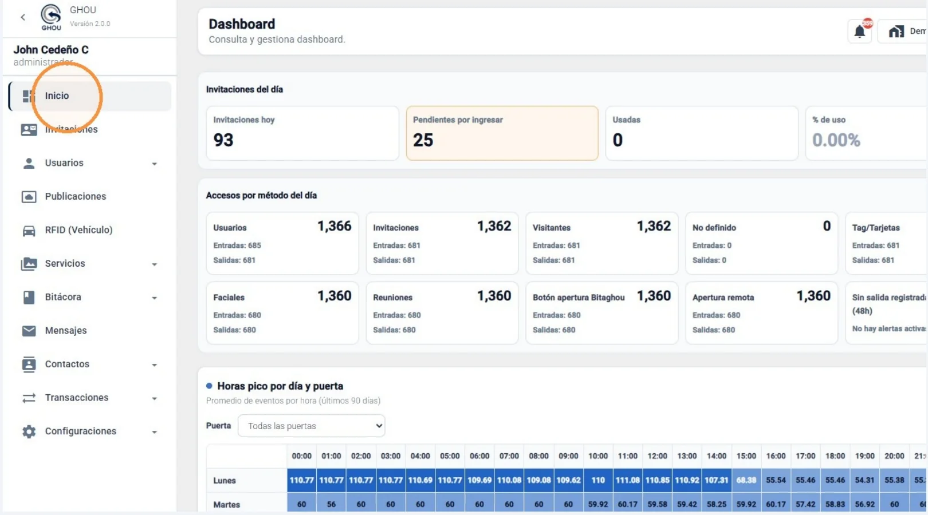Select the Inicio menu item
Viewport: 928px width, 515px height.
click(90, 96)
